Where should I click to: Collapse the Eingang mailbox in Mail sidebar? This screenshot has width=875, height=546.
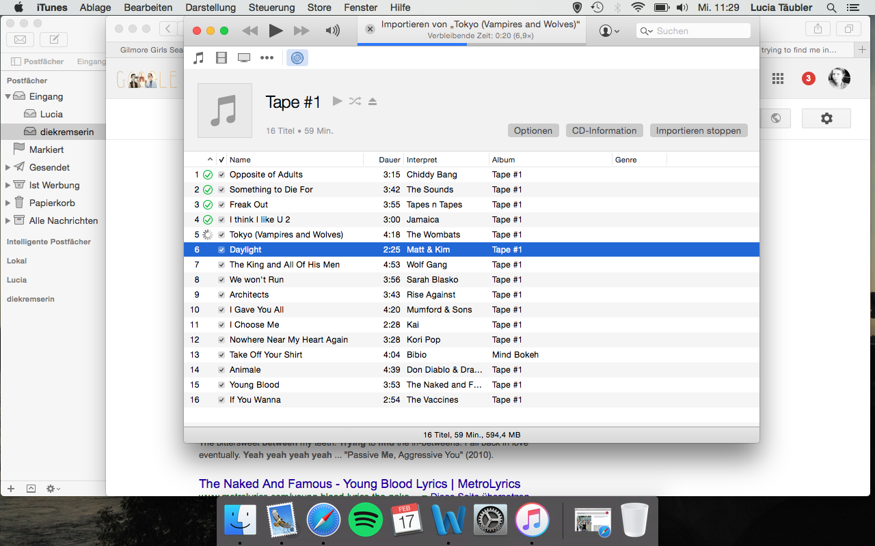tap(8, 97)
